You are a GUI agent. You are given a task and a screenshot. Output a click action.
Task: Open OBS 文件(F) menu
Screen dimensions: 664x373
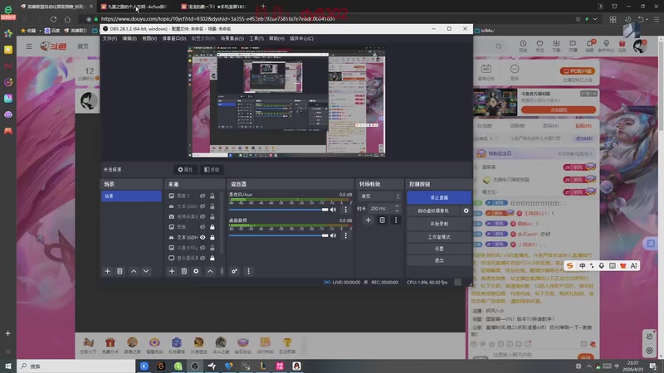click(110, 38)
